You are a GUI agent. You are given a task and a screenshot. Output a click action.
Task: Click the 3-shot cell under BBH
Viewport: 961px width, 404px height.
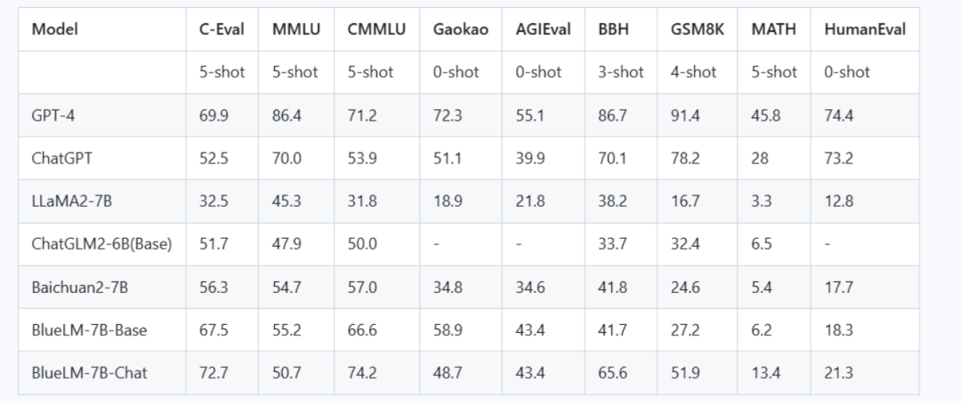(620, 72)
